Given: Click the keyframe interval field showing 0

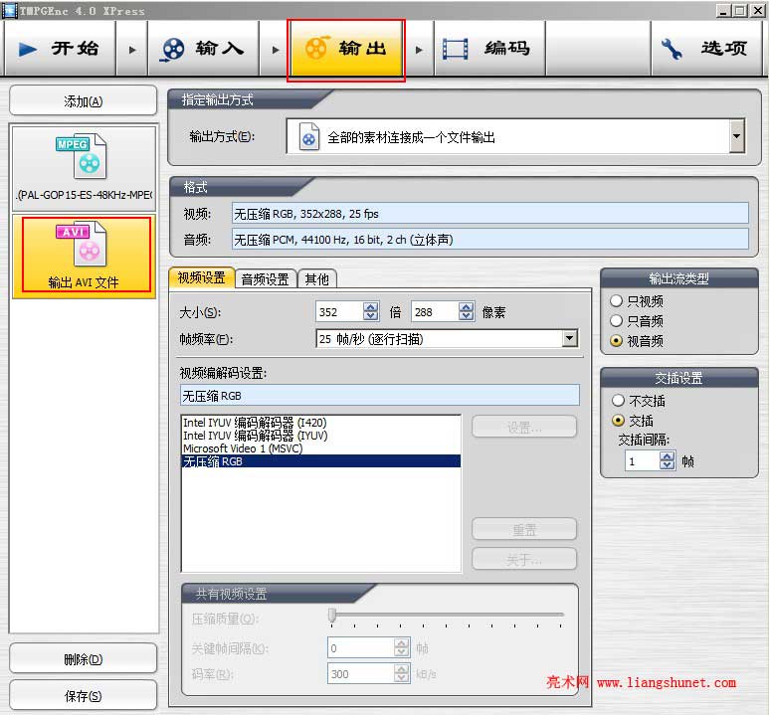Looking at the screenshot, I should (x=361, y=647).
